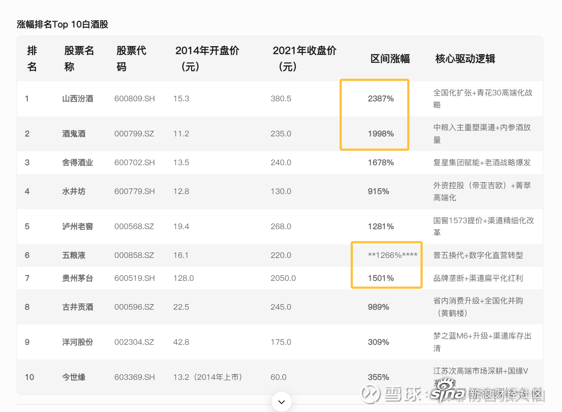
Task: Click stock name 酒鬼酒
Action: 74,134
